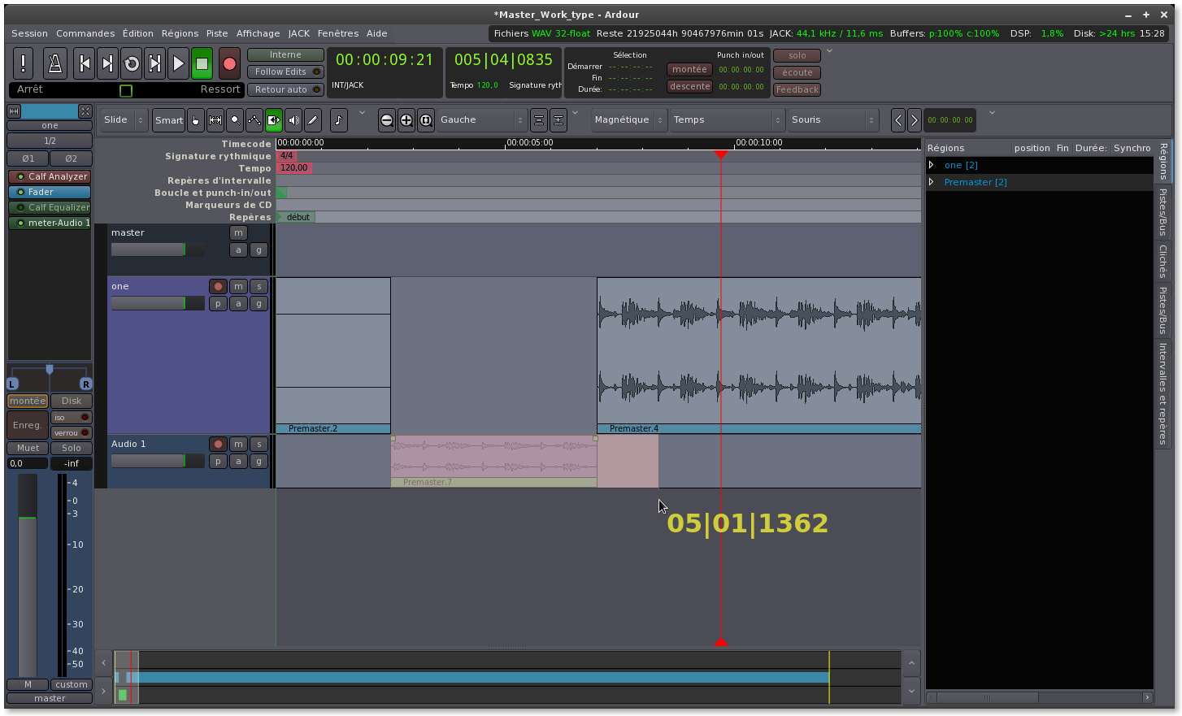Arm global record with the red button
The height and width of the screenshot is (716, 1182).
point(229,63)
